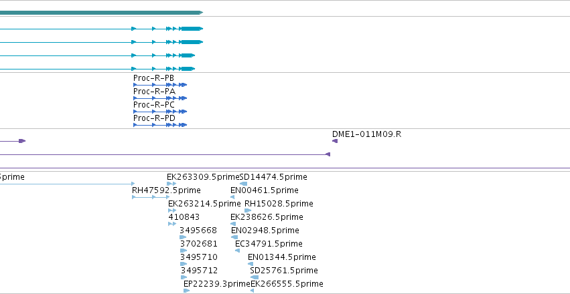Click the arrow glyph under EK266555.5prime
This screenshot has width=570, height=294.
pos(253,291)
